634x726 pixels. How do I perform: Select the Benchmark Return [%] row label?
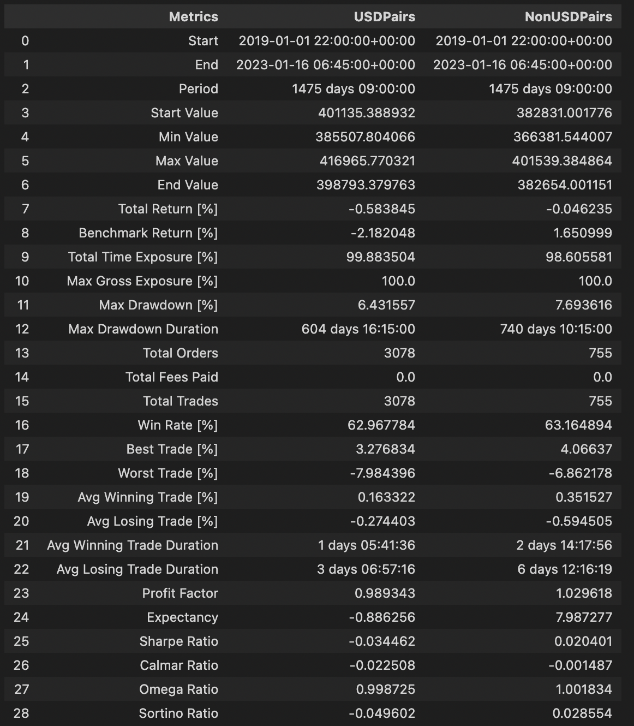[148, 233]
